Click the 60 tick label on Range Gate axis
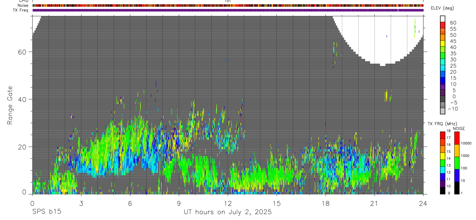This screenshot has width=476, height=220. (24, 52)
